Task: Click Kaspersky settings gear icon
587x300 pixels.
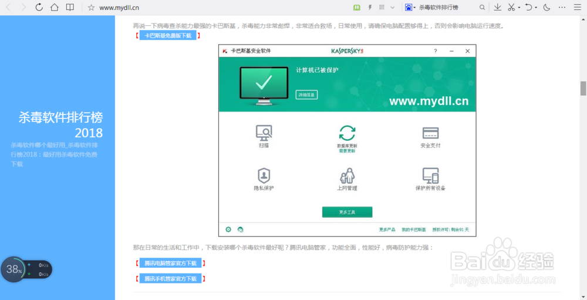Action: coord(228,229)
